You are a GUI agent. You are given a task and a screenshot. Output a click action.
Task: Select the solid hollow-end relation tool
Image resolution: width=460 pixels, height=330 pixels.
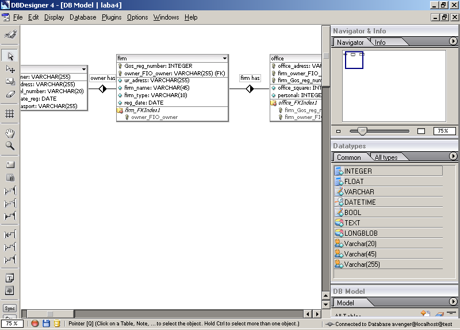point(10,247)
